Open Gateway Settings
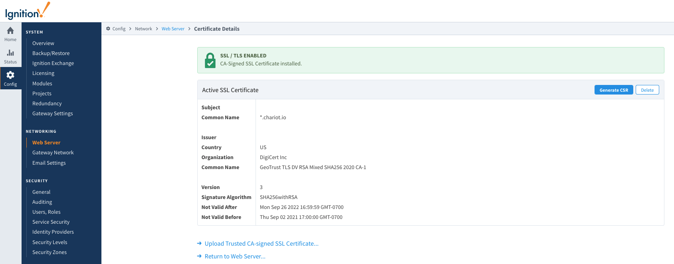This screenshot has width=674, height=264. pyautogui.click(x=53, y=113)
